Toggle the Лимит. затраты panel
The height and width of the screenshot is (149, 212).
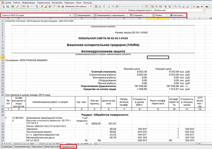[x=32, y=10]
